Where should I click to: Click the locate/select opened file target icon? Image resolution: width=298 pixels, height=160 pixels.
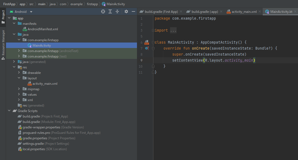tap(103, 11)
